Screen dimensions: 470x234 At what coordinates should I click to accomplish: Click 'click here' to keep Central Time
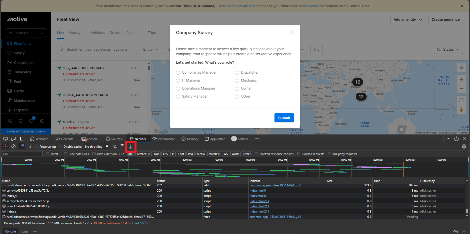311,6
